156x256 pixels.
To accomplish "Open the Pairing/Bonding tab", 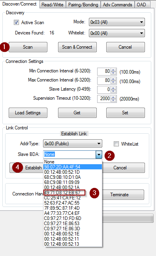I will coord(83,5).
